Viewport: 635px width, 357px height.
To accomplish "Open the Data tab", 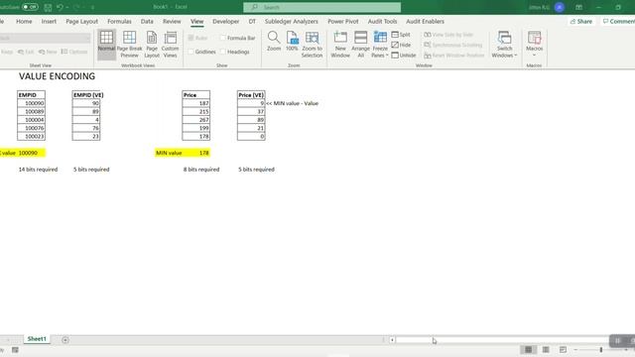I will (147, 21).
